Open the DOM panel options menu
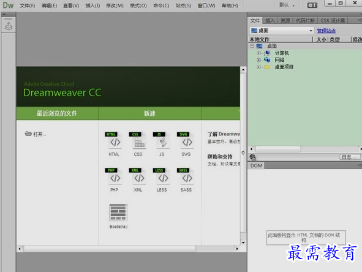Screen dimensions: 362x272 tap(360, 165)
